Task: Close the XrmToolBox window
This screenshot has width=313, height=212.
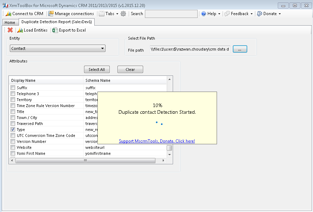Action: tap(306, 5)
